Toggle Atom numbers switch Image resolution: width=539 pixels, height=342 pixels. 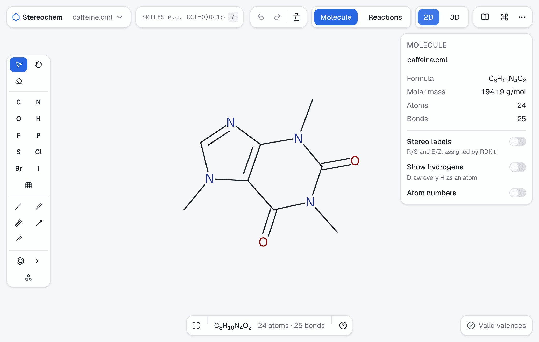pos(517,193)
